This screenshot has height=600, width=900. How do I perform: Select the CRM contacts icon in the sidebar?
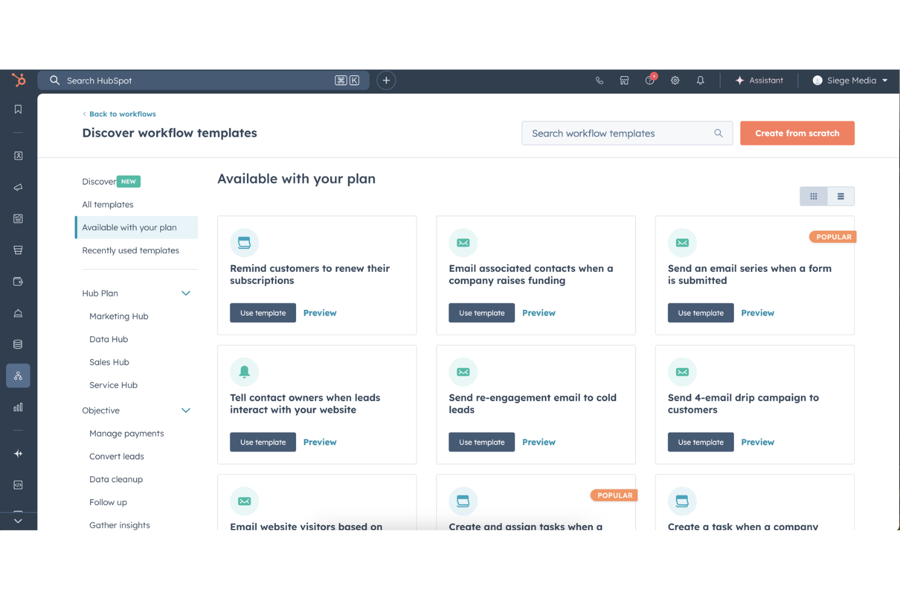(18, 156)
